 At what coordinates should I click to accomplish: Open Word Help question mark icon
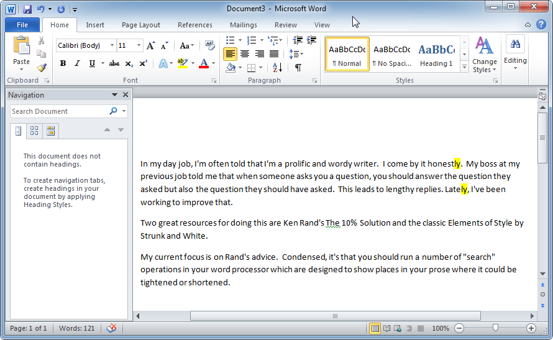pyautogui.click(x=541, y=24)
